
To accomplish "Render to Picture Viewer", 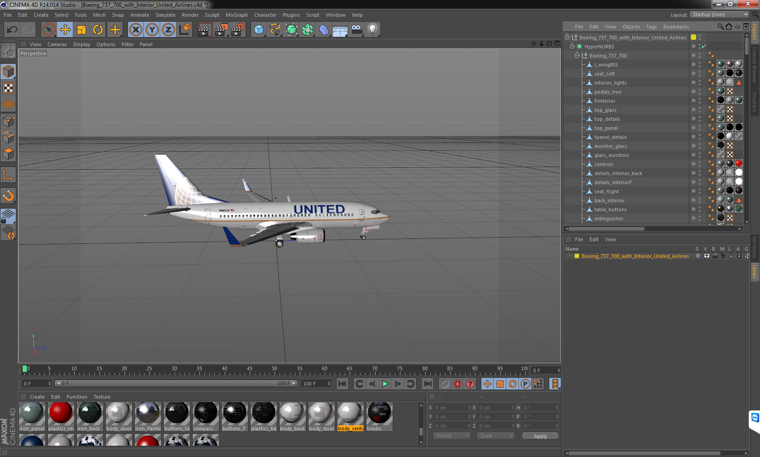I will [221, 30].
